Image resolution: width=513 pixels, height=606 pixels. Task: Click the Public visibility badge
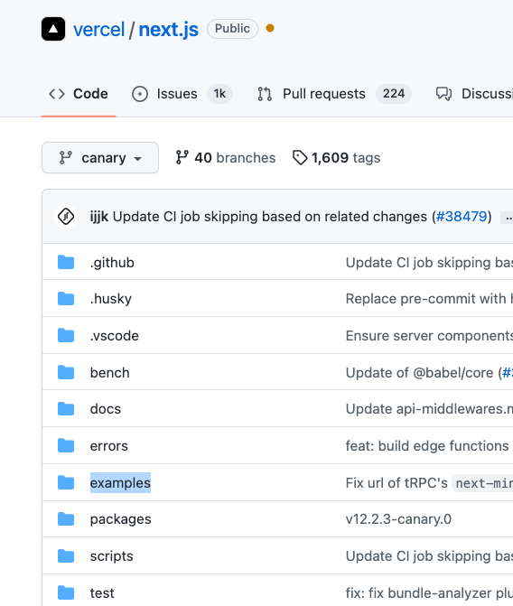[232, 29]
